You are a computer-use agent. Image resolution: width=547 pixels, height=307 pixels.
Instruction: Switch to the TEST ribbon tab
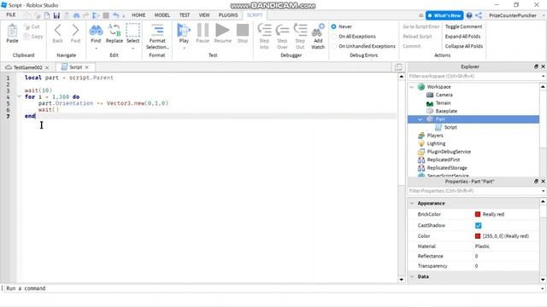click(185, 15)
